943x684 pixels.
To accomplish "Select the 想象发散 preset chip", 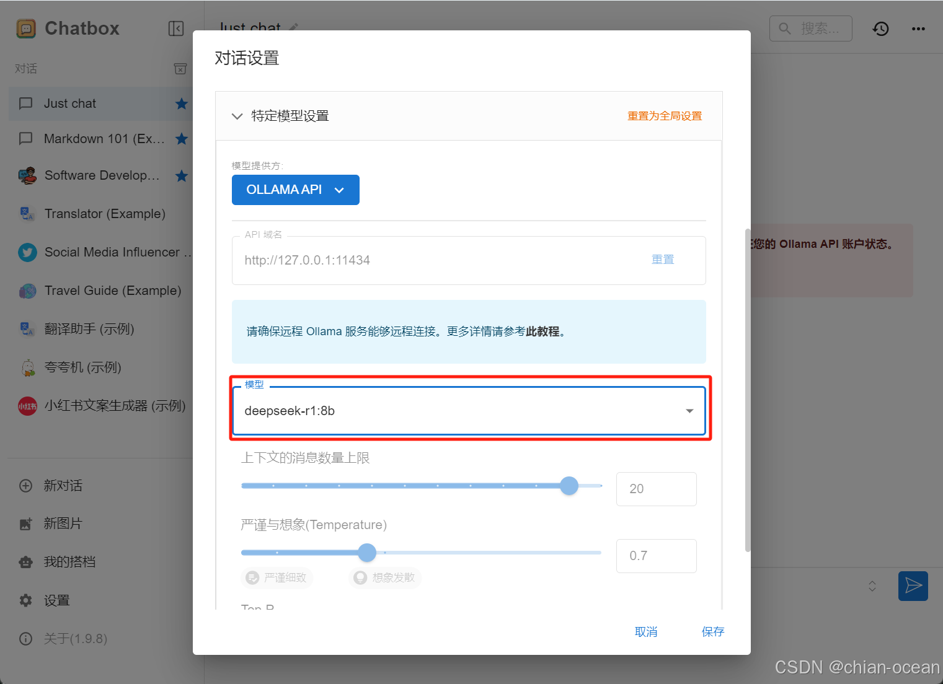I will click(x=384, y=577).
